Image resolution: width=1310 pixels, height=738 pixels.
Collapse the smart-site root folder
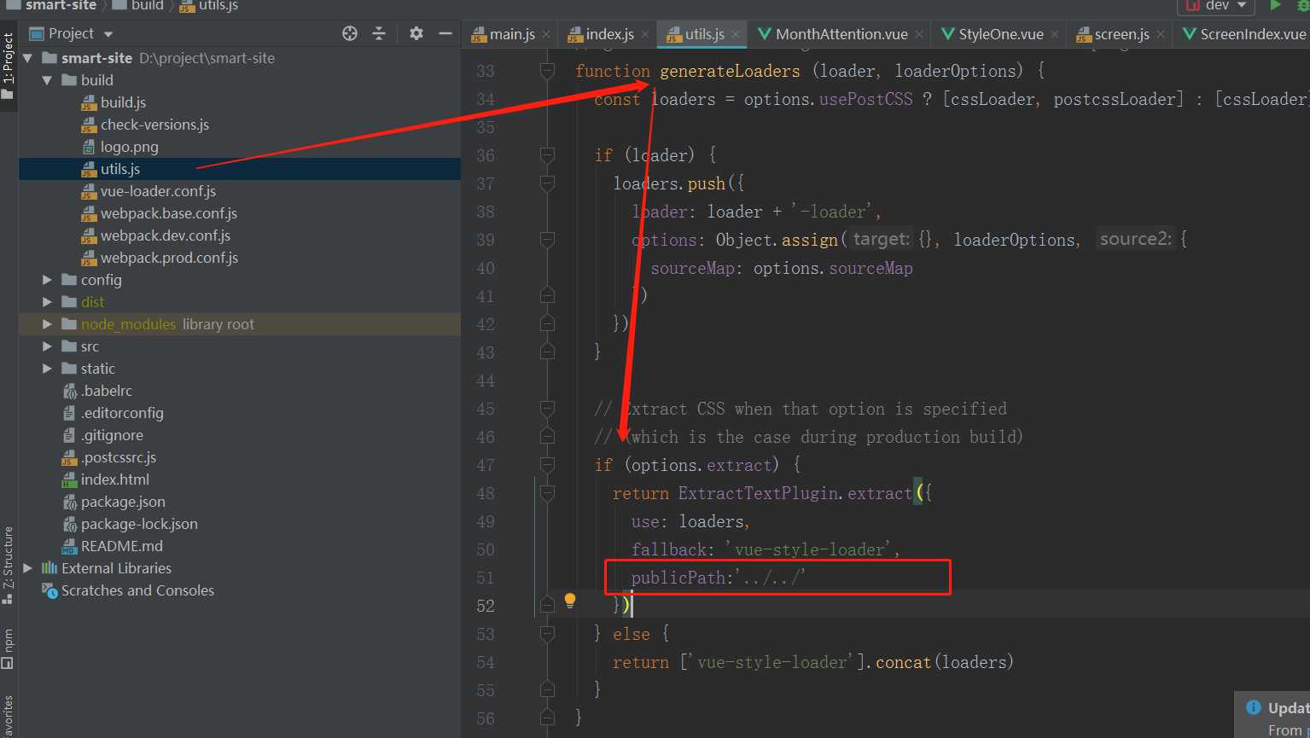click(x=29, y=58)
